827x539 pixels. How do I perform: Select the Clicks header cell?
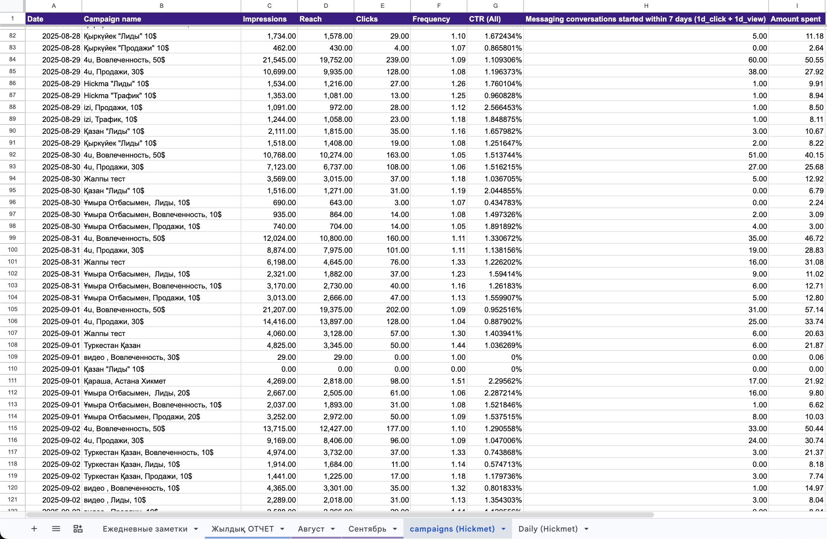pos(382,19)
